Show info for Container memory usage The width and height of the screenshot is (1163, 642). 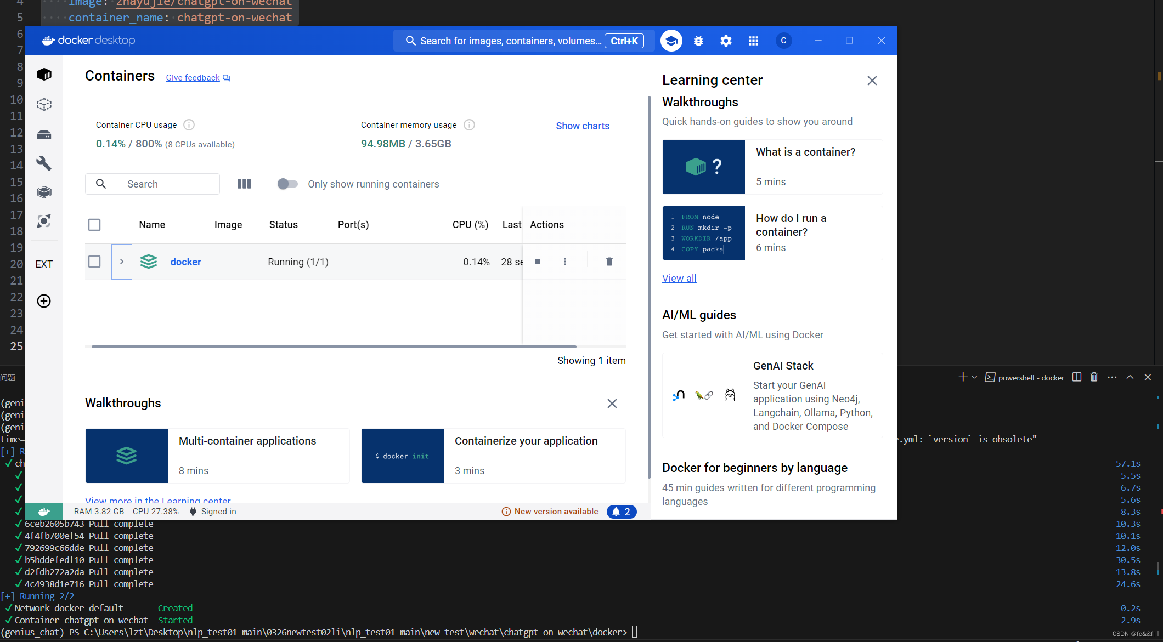tap(469, 125)
